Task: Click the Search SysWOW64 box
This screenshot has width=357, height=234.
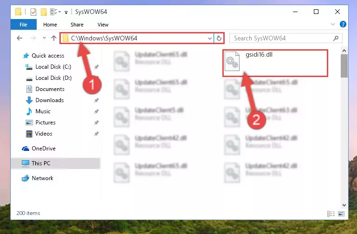Action: [x=286, y=38]
